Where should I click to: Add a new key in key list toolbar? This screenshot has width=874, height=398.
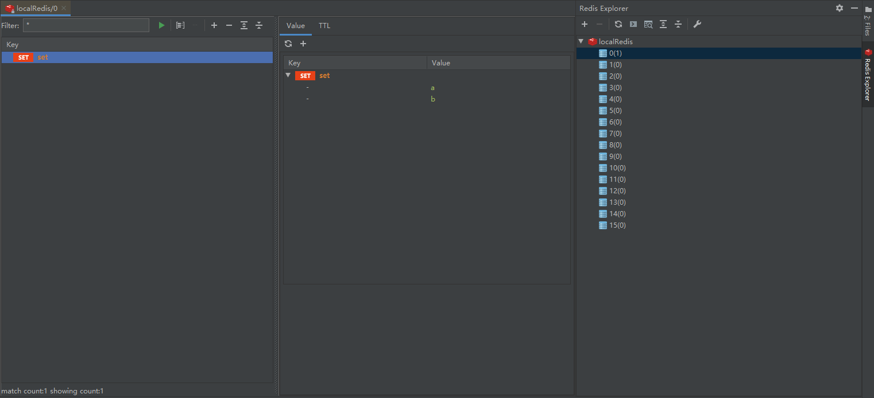[214, 25]
